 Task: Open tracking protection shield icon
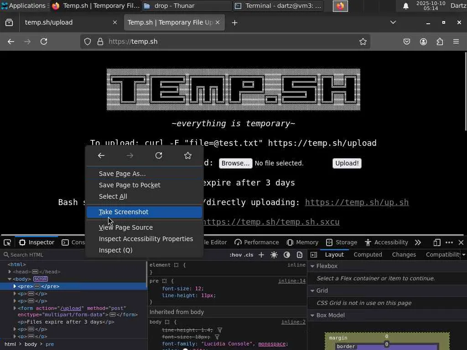pos(87,41)
